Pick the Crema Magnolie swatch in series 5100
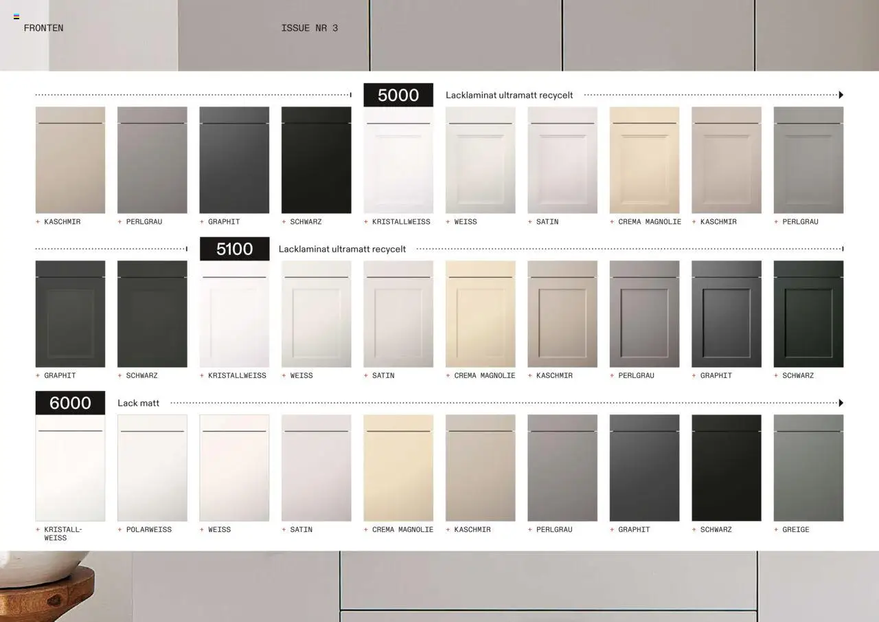Viewport: 879px width, 622px height. [x=480, y=313]
